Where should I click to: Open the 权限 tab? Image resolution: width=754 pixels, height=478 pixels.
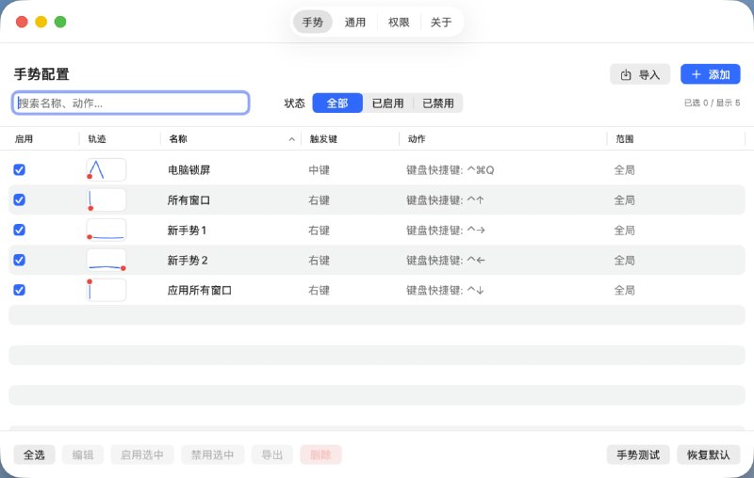click(399, 22)
